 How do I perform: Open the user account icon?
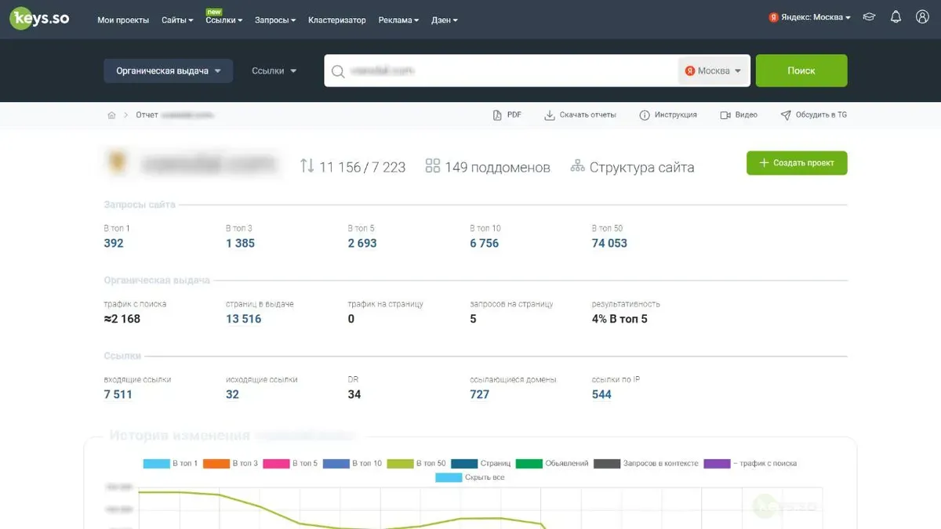click(x=922, y=17)
